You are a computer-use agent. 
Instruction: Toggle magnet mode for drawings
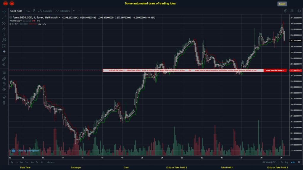point(4,72)
